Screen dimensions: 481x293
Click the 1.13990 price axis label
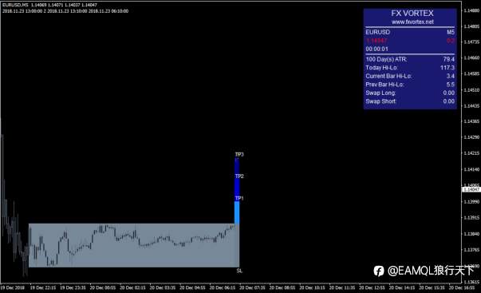[x=471, y=201]
